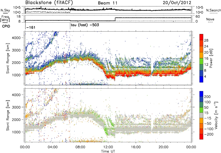
Task: Click the gray velocity swatch between 15 and -15
Action: 201,115
